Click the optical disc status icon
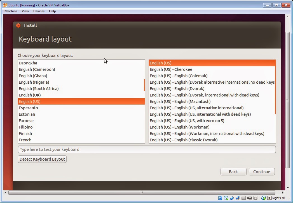 pyautogui.click(x=226, y=198)
